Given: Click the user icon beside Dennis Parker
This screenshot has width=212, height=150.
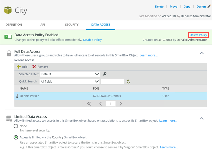Looking at the screenshot, I should tap(17, 96).
